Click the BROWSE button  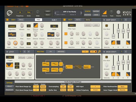[88, 15]
